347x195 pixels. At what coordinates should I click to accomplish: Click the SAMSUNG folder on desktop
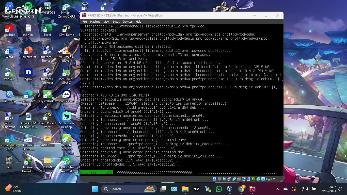(x=47, y=141)
